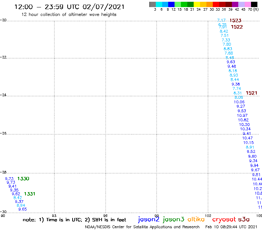Click the green jason3 satellite label

coord(173,220)
